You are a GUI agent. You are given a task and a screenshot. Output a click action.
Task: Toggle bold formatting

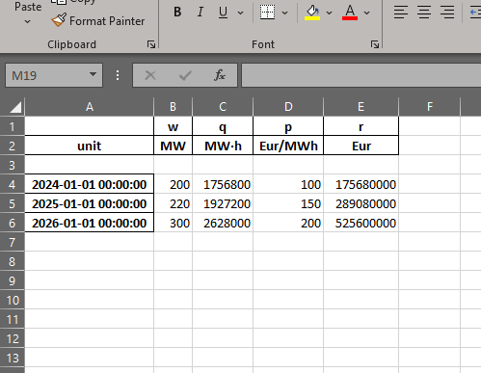177,13
